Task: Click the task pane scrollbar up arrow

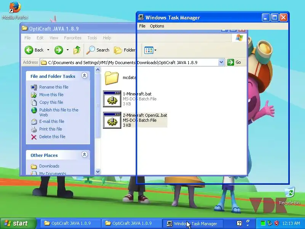Action: (98, 70)
